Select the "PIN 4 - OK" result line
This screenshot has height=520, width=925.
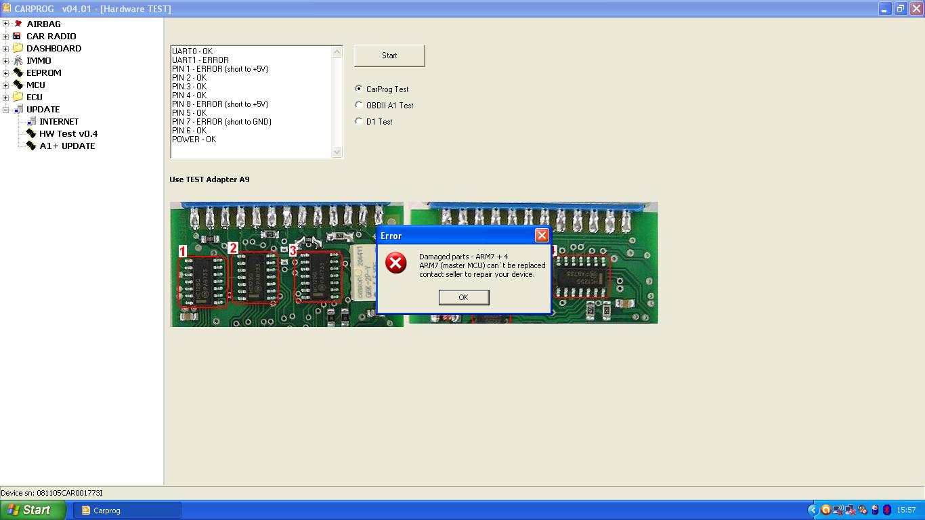pyautogui.click(x=190, y=95)
